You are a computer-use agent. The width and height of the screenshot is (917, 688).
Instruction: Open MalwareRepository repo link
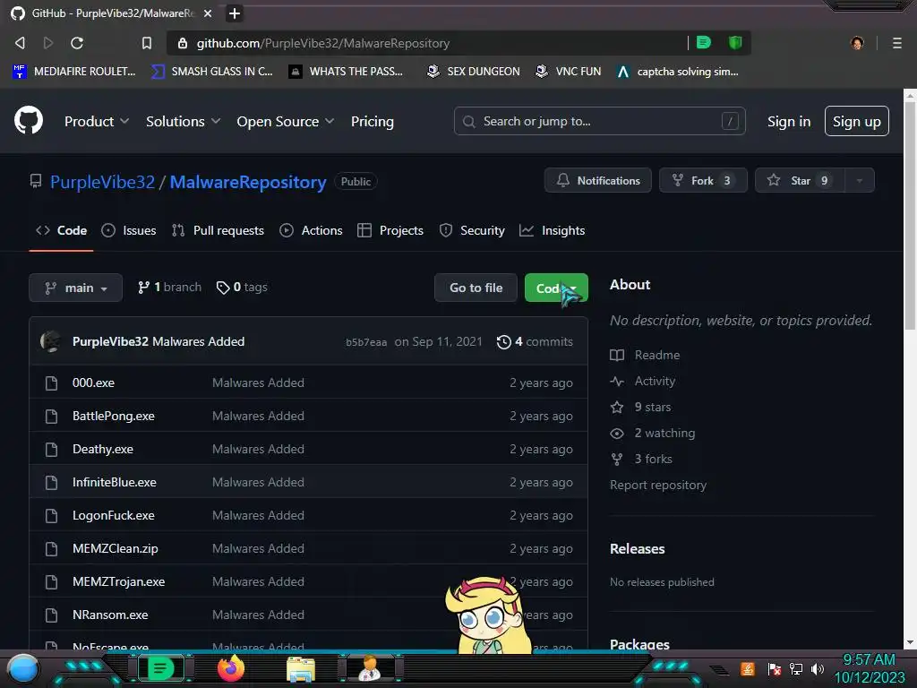247,182
